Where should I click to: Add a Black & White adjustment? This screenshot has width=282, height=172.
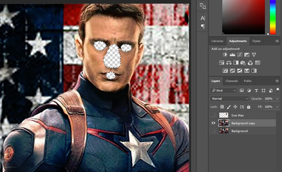pyautogui.click(x=236, y=62)
